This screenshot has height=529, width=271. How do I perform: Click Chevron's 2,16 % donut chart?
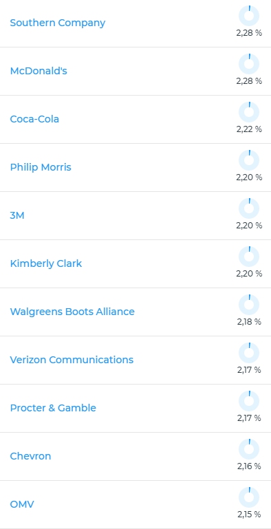click(x=249, y=449)
